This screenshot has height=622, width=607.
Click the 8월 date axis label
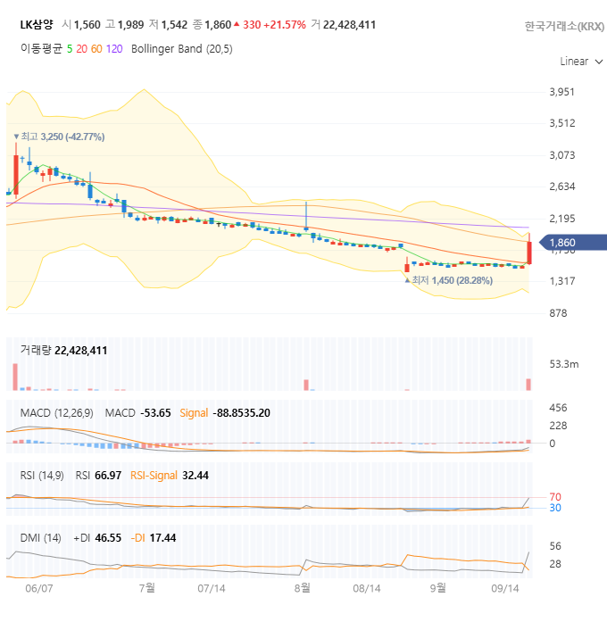click(303, 588)
